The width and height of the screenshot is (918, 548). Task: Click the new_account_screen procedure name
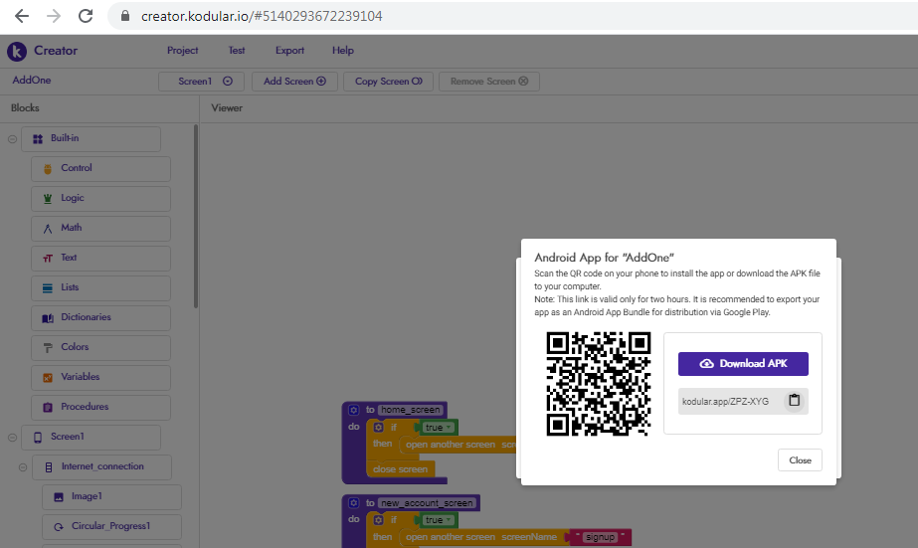pyautogui.click(x=427, y=503)
